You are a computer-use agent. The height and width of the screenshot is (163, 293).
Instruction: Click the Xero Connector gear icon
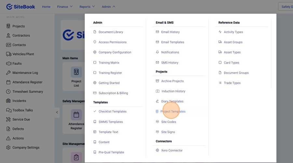point(158,150)
